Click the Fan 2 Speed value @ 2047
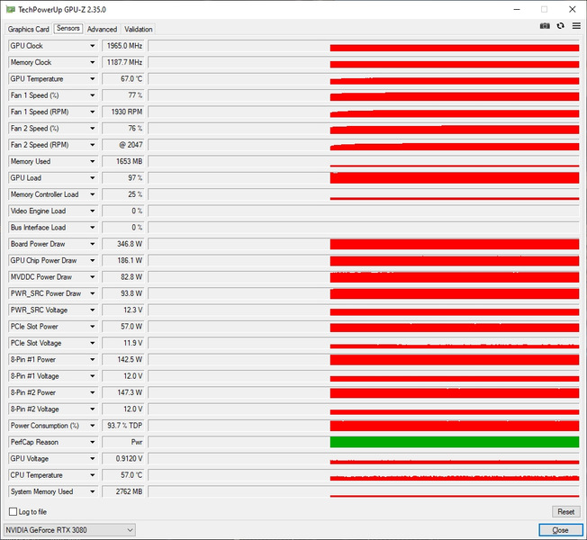587x540 pixels. pyautogui.click(x=123, y=145)
